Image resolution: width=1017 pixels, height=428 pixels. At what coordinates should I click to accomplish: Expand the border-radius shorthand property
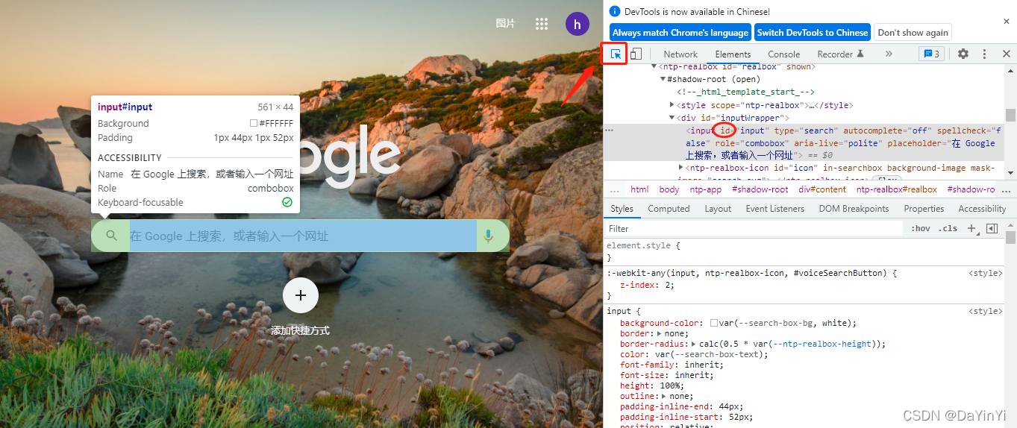[694, 344]
